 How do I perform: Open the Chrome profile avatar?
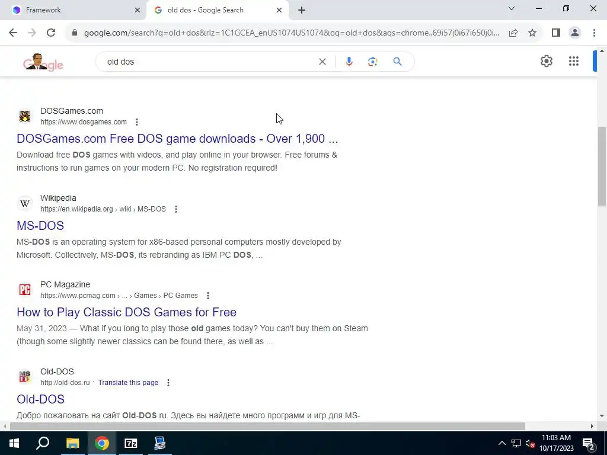click(x=575, y=33)
